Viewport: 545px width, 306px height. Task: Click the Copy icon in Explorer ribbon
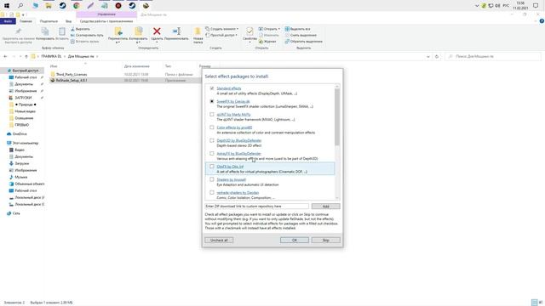coord(45,31)
